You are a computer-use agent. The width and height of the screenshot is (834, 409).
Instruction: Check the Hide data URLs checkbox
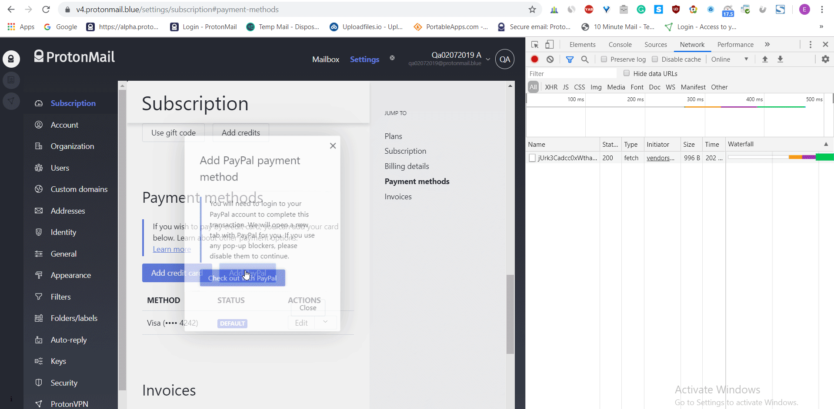point(627,73)
